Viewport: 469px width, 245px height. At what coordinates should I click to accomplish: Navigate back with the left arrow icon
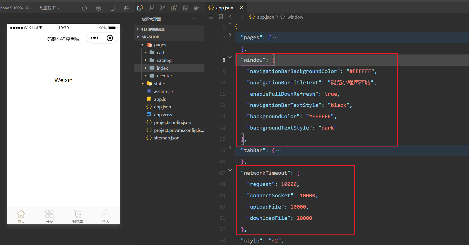tap(231, 17)
